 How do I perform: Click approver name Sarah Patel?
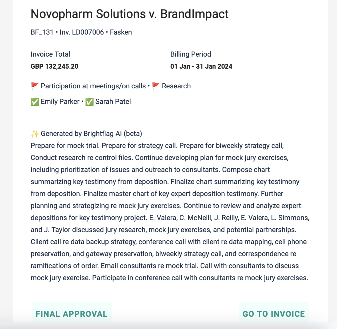coord(113,102)
